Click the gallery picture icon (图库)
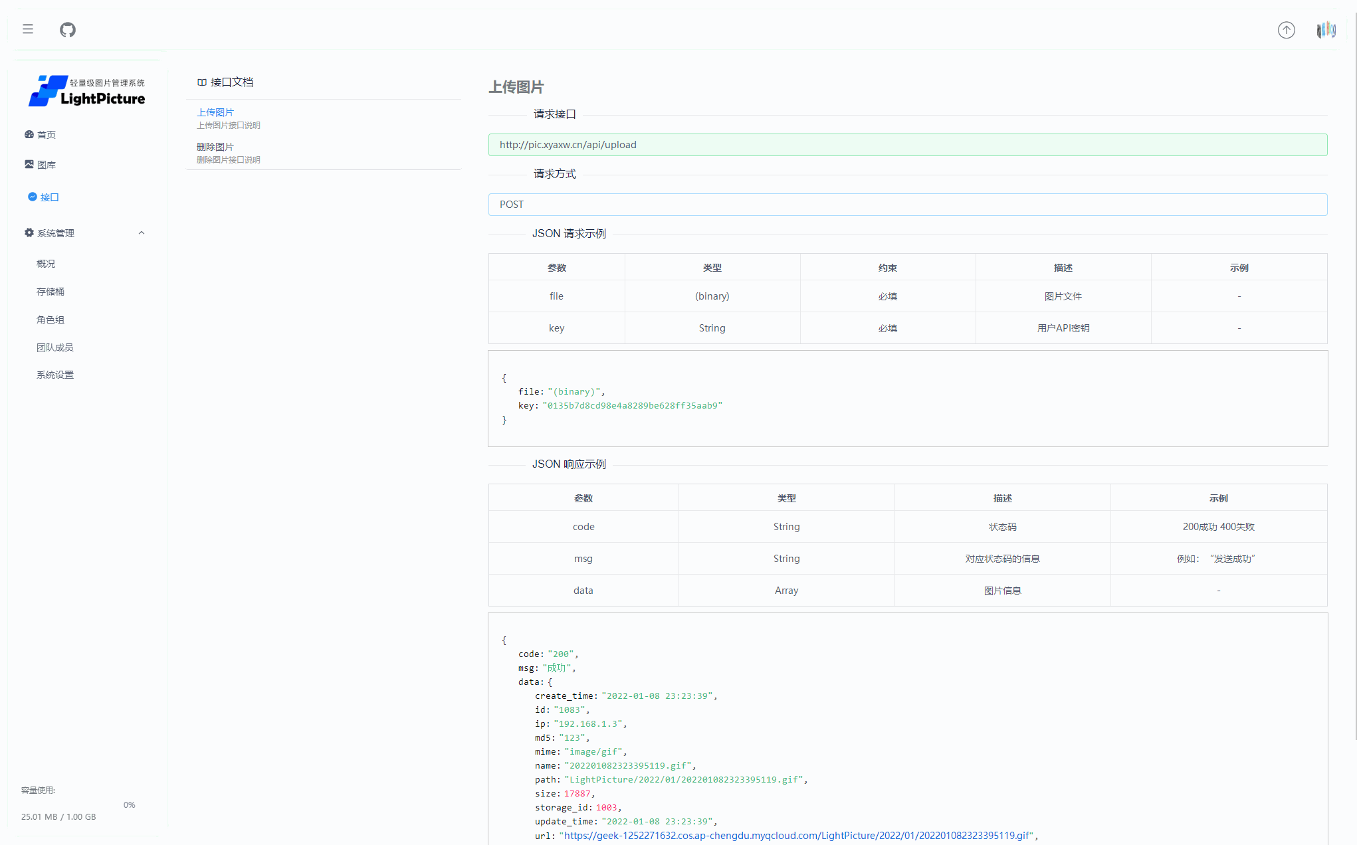The height and width of the screenshot is (845, 1357). pyautogui.click(x=29, y=164)
